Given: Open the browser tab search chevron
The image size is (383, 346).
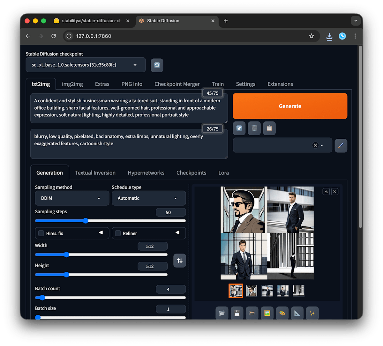Looking at the screenshot, I should pos(356,21).
